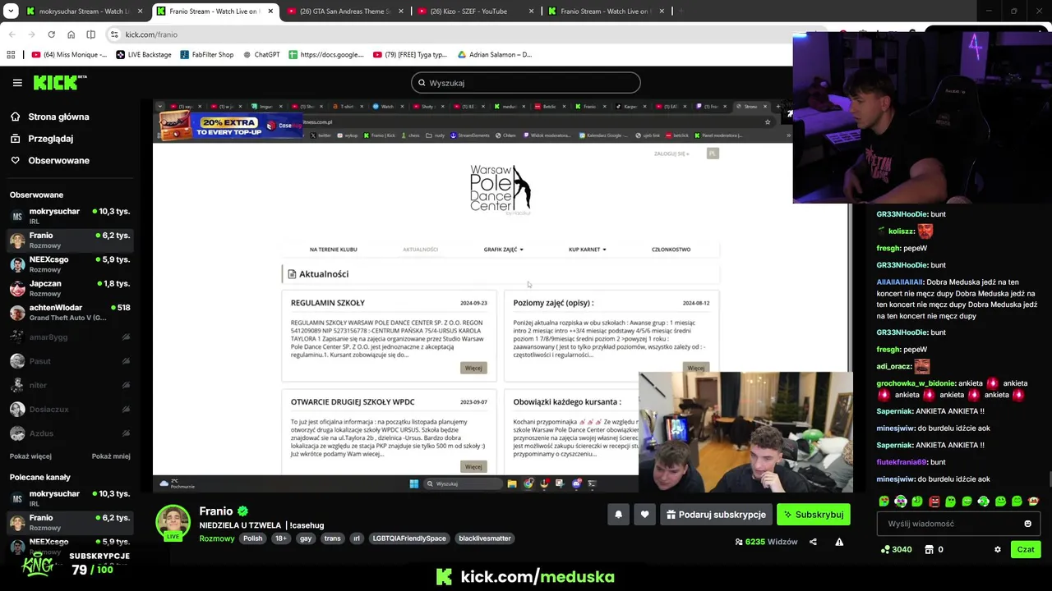
Task: Click the 18+ tag
Action: [x=281, y=538]
